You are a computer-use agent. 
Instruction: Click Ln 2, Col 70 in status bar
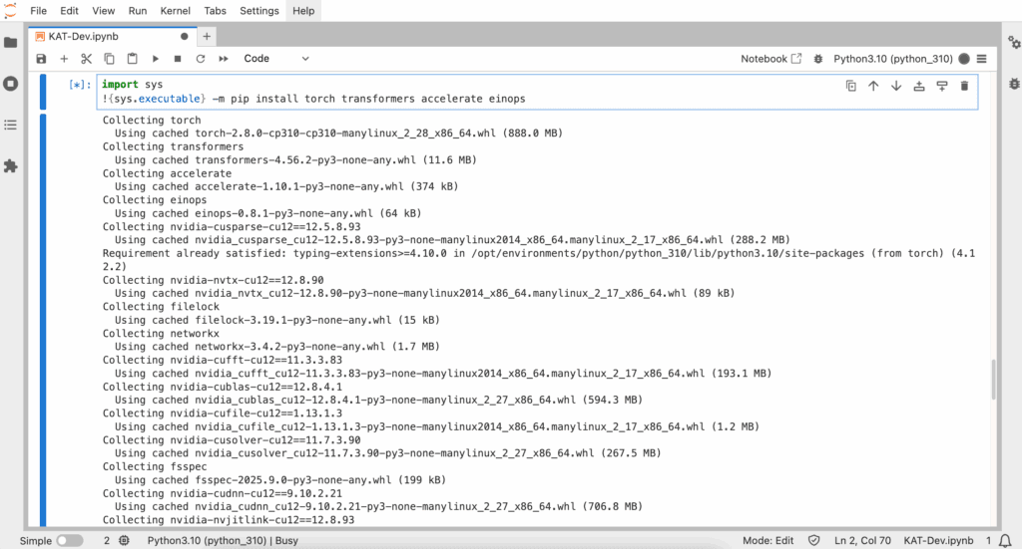862,540
